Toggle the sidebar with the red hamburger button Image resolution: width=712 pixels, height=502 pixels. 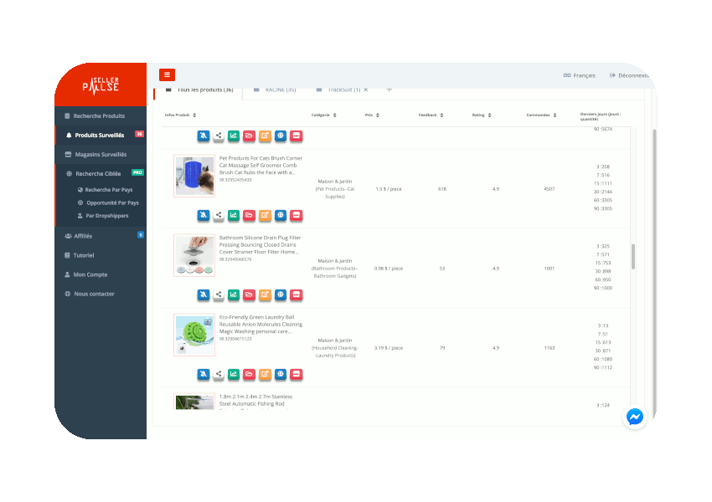(x=167, y=74)
